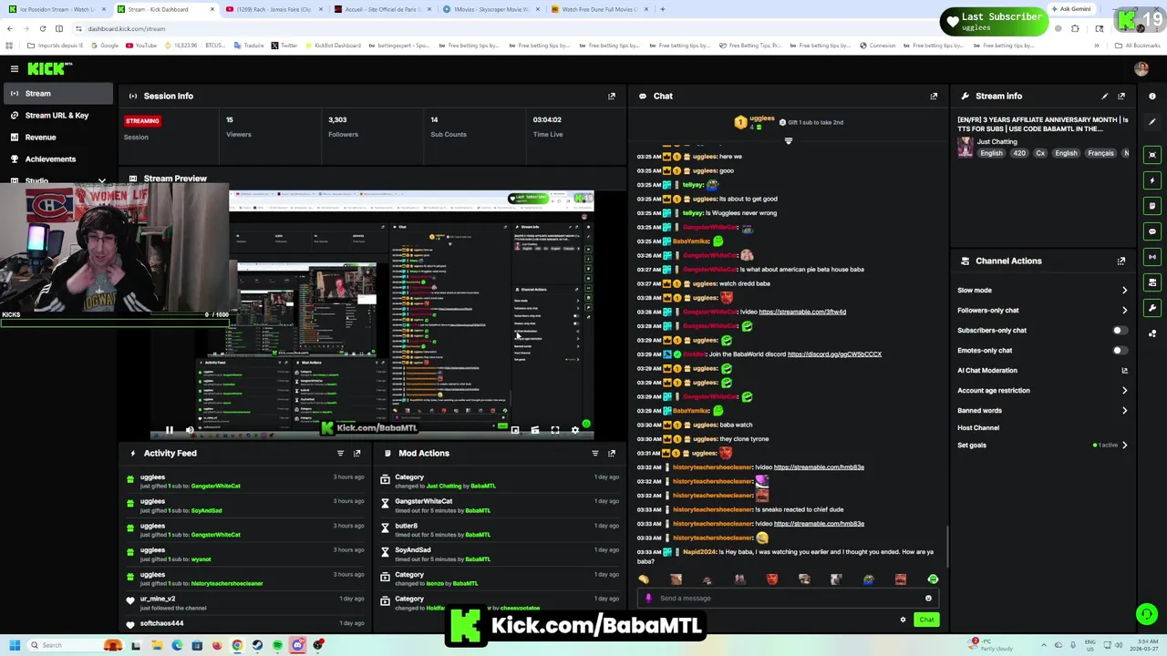Select GangsterWhiteCat in first gift entry
1167x656 pixels.
point(215,487)
